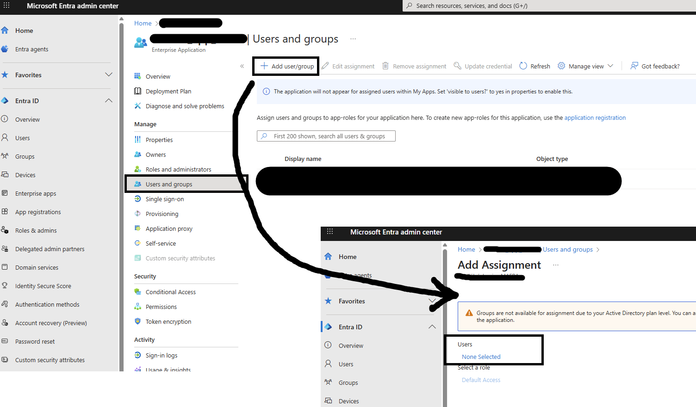This screenshot has width=696, height=407.
Task: Click the Object type column header
Action: coord(552,159)
